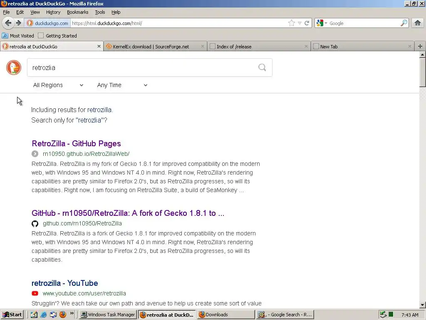This screenshot has height=320, width=426.
Task: Switch to the New Tab tab
Action: (x=362, y=47)
